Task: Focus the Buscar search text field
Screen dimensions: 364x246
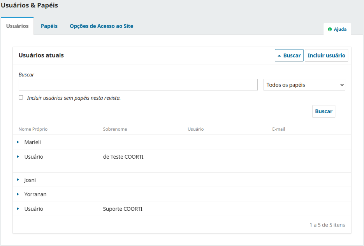Action: click(138, 85)
